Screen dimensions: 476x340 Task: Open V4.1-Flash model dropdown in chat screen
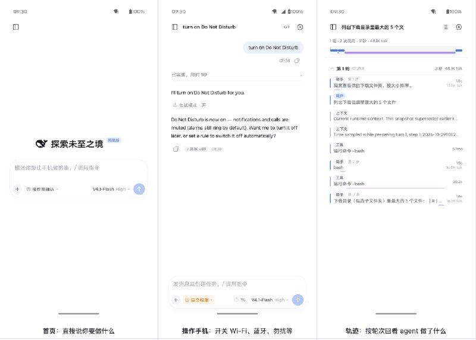pos(270,300)
